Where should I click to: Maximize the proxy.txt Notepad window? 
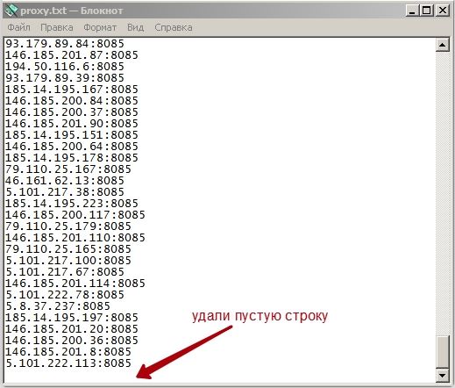pyautogui.click(x=427, y=11)
